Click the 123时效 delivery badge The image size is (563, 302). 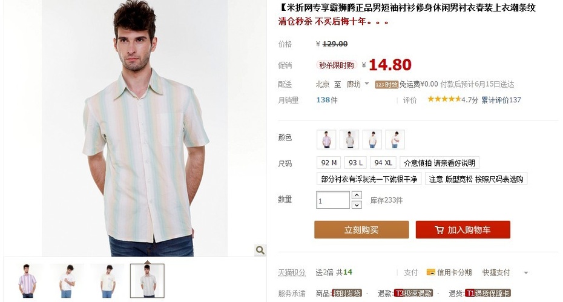(387, 85)
